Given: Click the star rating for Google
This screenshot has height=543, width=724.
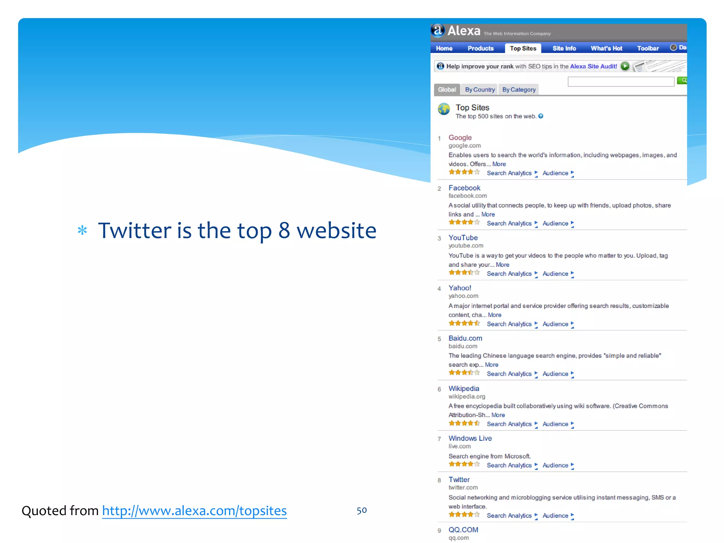Looking at the screenshot, I should 464,172.
